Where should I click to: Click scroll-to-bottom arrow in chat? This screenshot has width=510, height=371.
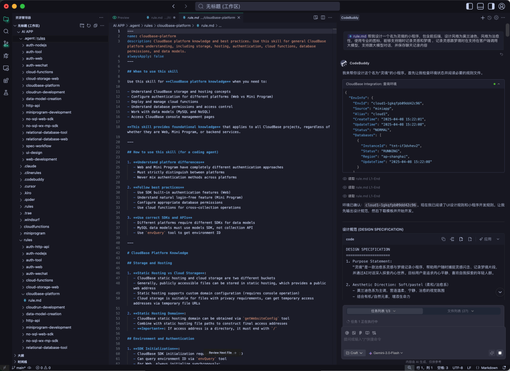[x=500, y=292]
